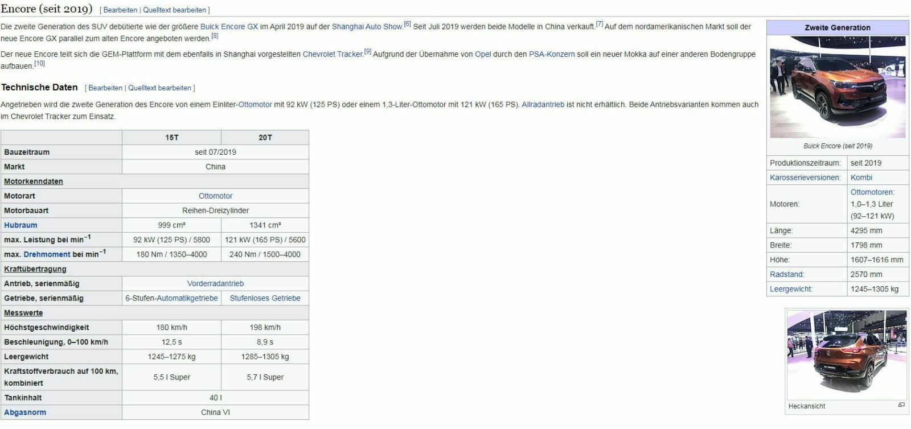Click Karosserieversionen in the infobox

point(805,178)
